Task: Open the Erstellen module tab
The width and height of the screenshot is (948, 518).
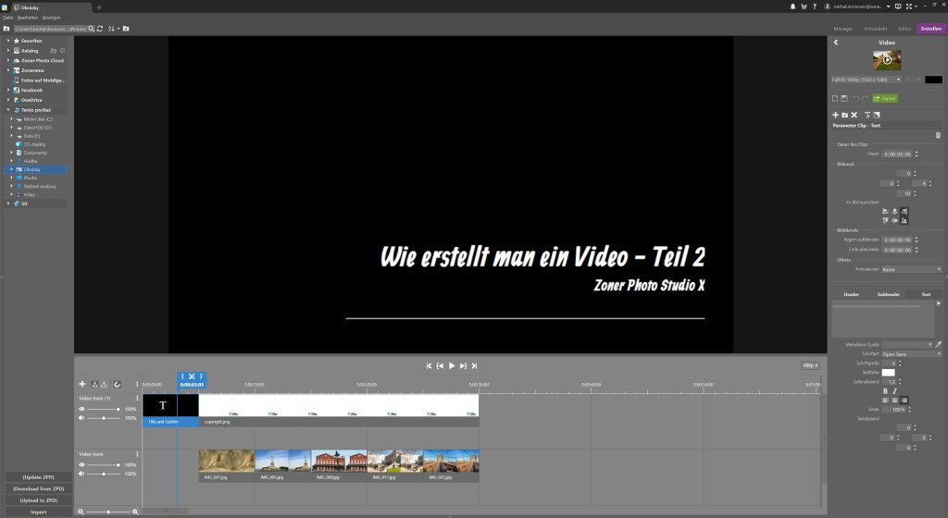Action: point(931,29)
